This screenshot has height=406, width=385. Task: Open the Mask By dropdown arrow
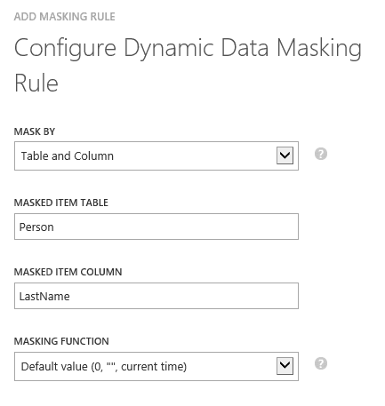[x=285, y=155]
